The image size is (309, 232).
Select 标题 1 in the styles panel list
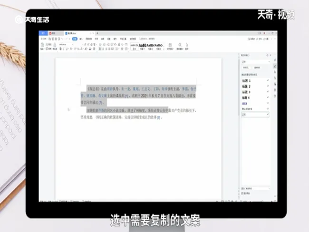255,81
